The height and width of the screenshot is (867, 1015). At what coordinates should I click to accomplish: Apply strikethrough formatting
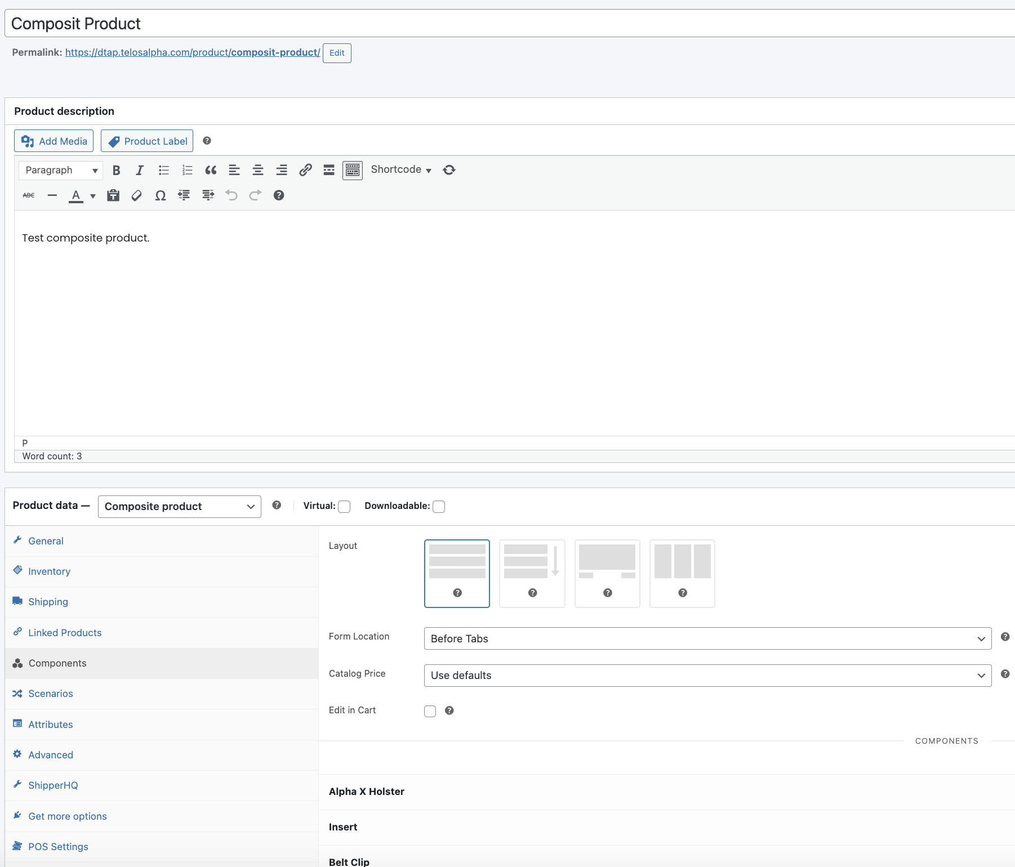pos(29,195)
